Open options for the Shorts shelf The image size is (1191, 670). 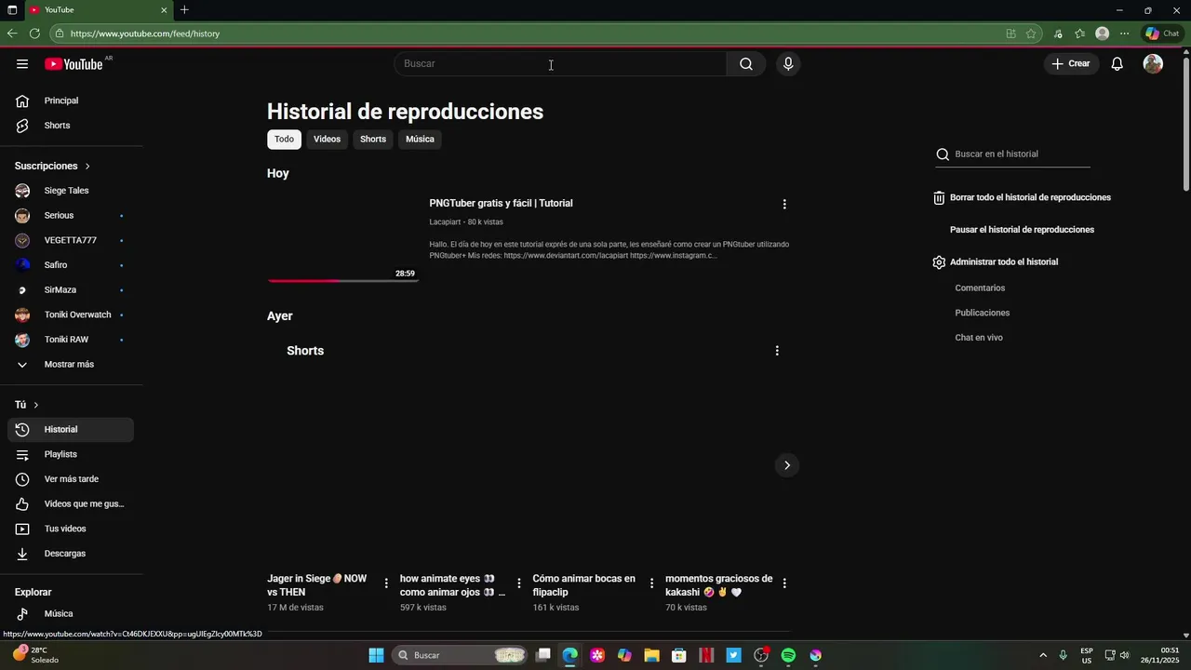pos(777,351)
